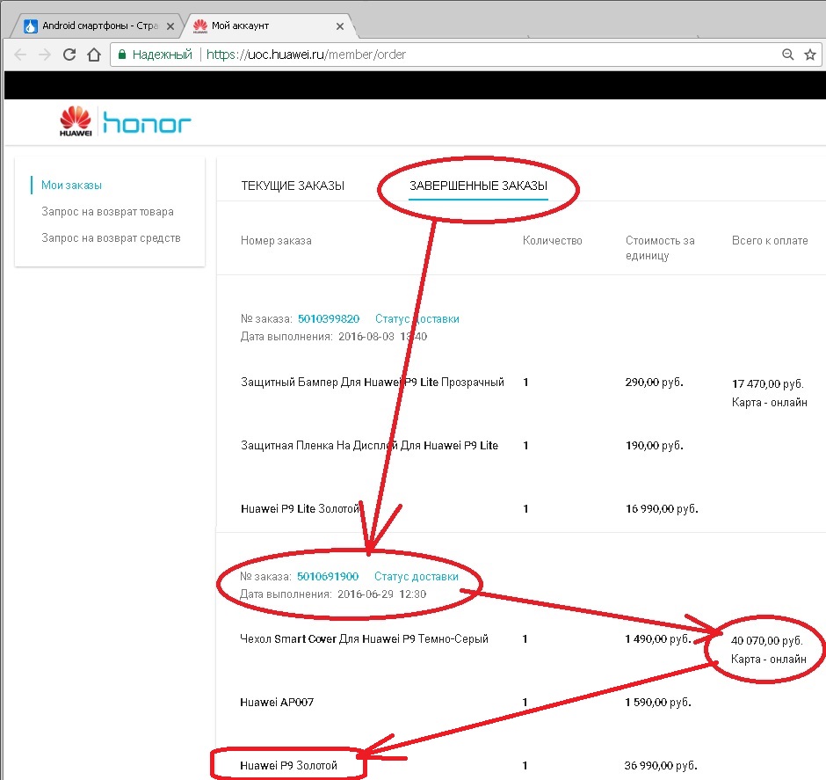
Task: Close the Android смартфоны tab
Action: [170, 26]
